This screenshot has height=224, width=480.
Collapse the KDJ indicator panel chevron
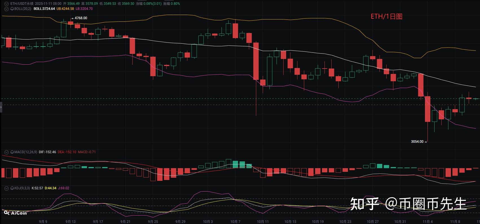tap(6, 188)
